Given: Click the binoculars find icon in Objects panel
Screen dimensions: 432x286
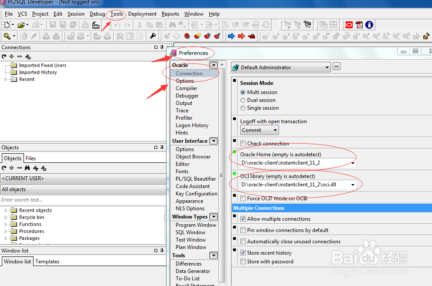Looking at the screenshot, I should 27,168.
